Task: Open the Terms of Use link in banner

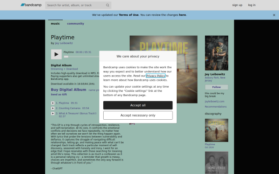Action: [128, 15]
